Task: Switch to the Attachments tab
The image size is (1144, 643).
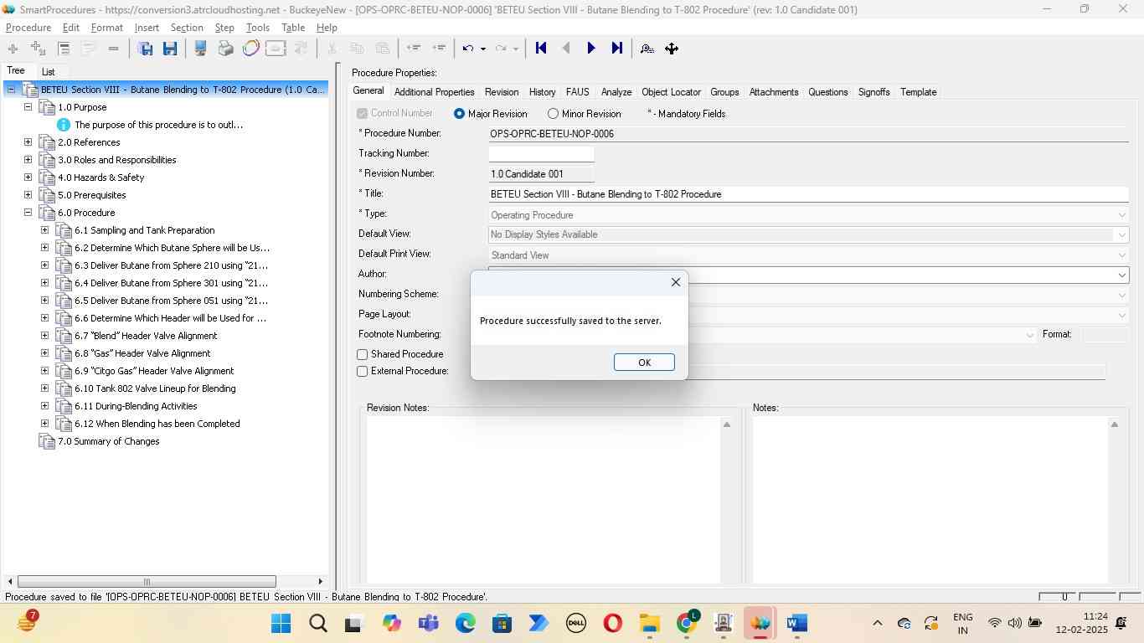Action: tap(774, 92)
